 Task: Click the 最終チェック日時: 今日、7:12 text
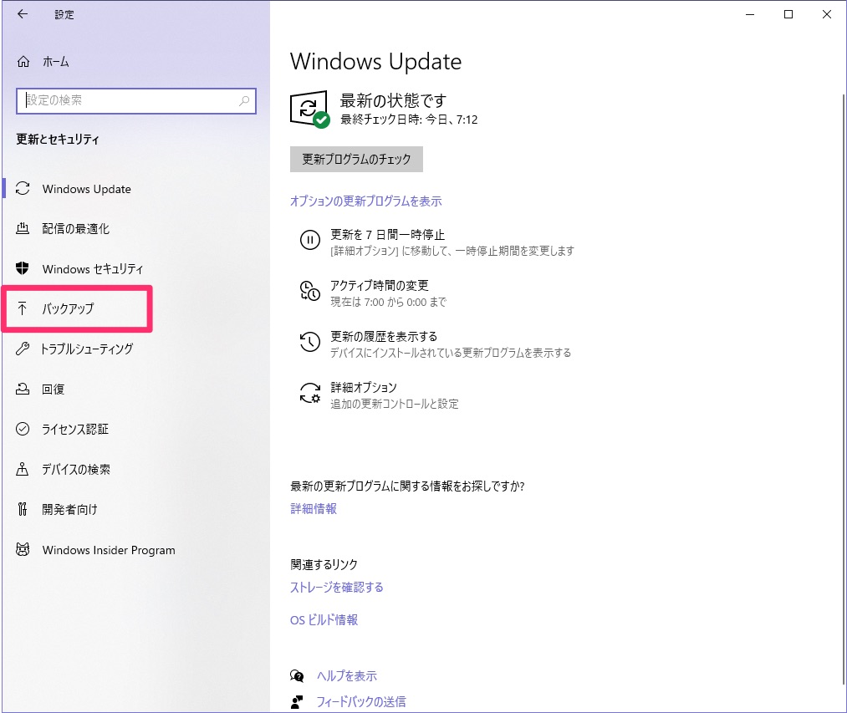click(409, 120)
